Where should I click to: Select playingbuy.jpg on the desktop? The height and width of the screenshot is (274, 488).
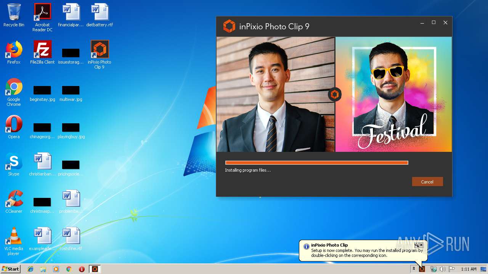(71, 130)
